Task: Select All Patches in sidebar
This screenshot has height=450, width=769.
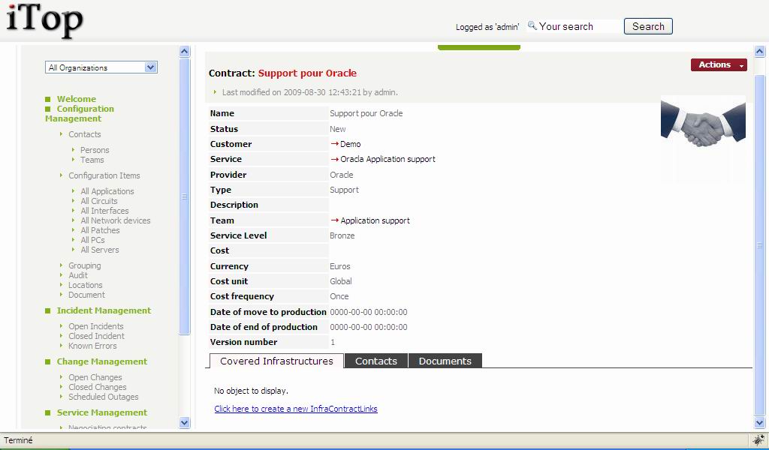Action: [x=100, y=230]
